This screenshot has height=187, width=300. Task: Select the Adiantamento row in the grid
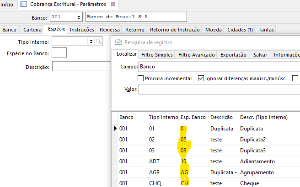point(257,161)
